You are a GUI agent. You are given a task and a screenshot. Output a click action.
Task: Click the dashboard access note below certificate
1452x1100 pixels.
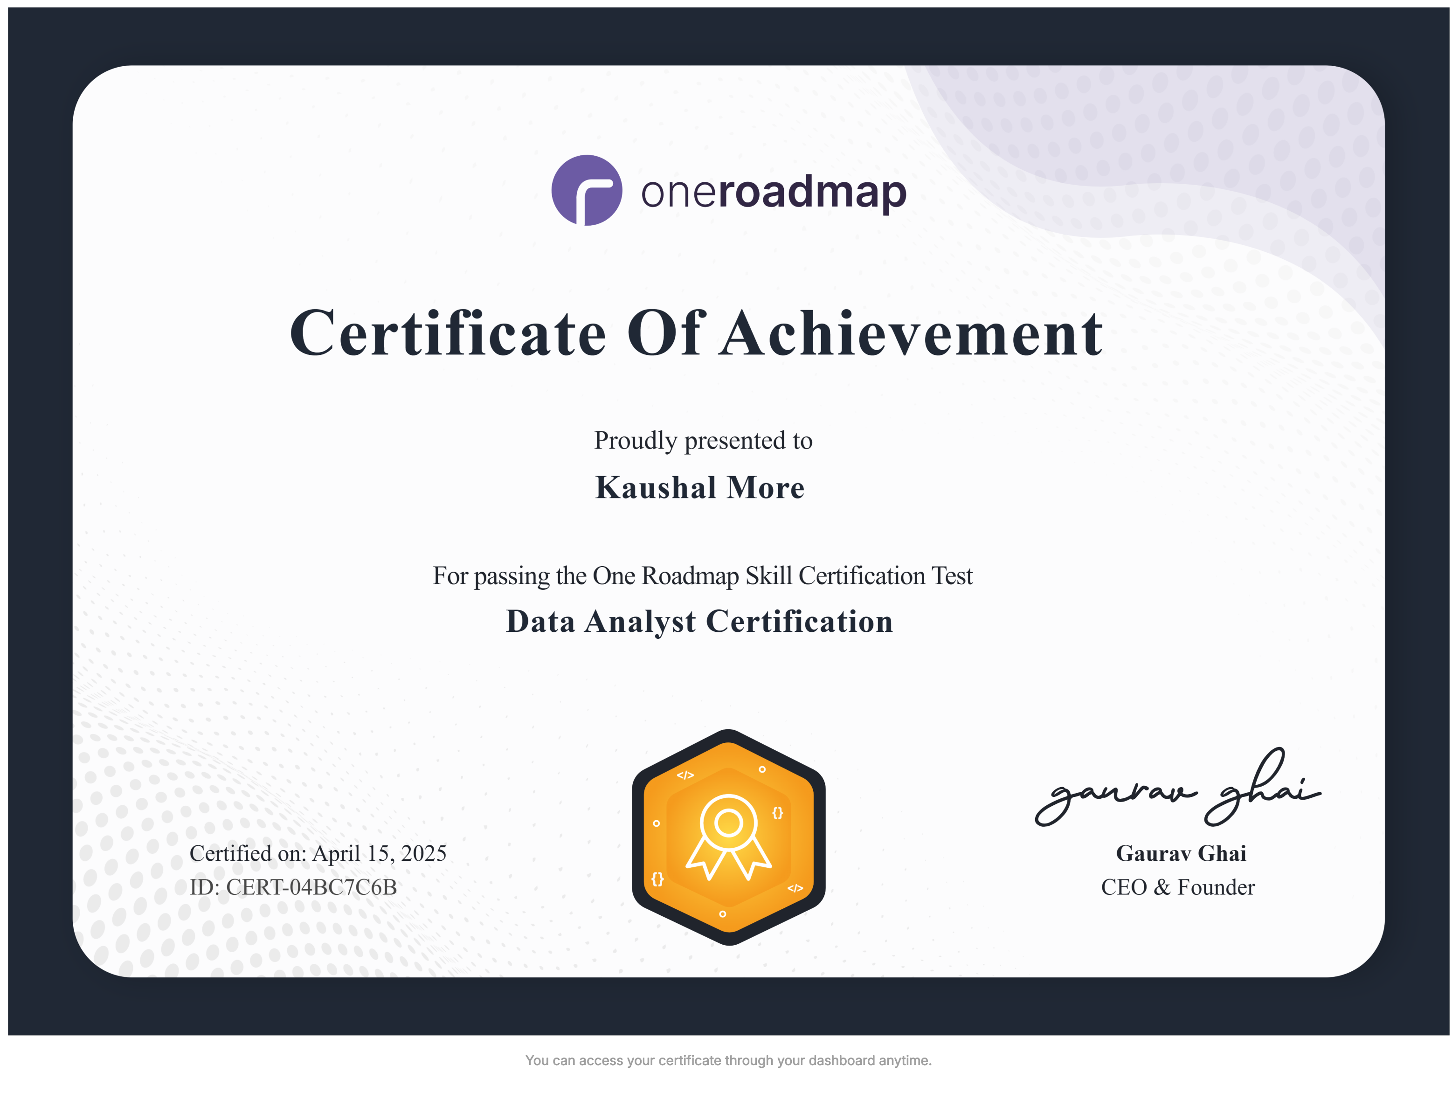pyautogui.click(x=728, y=1060)
